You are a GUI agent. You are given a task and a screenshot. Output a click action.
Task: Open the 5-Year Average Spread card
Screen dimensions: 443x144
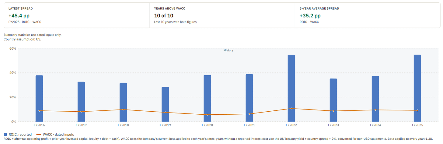click(368, 15)
